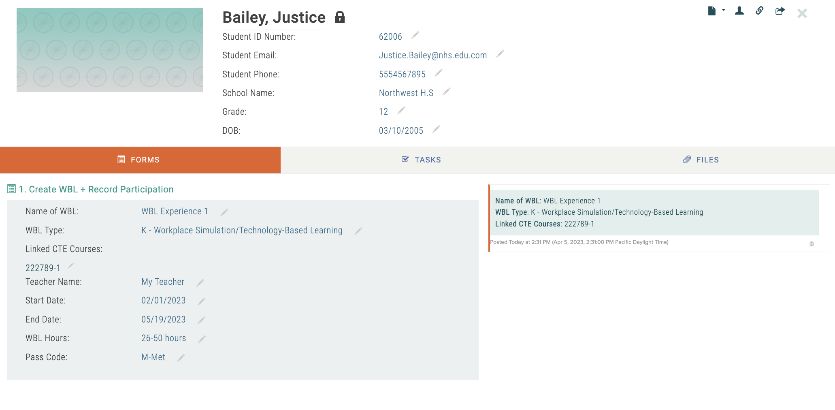835x410 pixels.
Task: Click the M-Met pass code value
Action: pyautogui.click(x=153, y=357)
